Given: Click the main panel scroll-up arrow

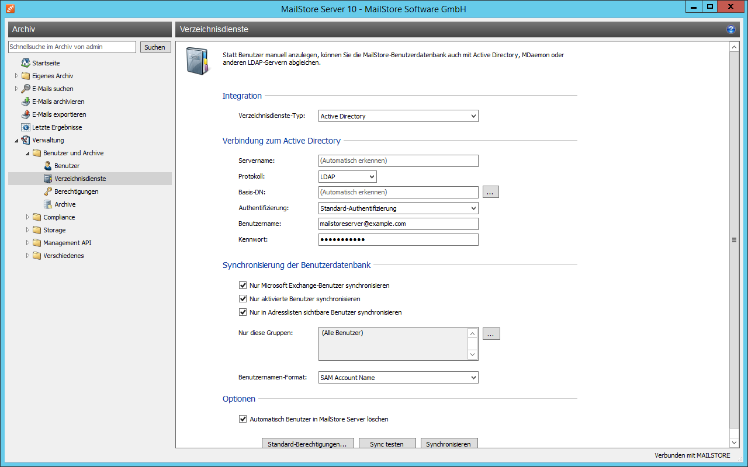Looking at the screenshot, I should coord(735,47).
